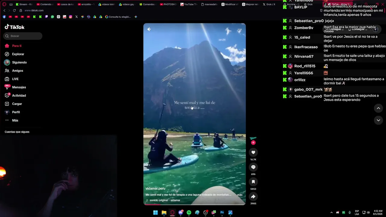Click username gabo_007_mrk in chat
This screenshot has height=217, width=386.
[x=308, y=90]
